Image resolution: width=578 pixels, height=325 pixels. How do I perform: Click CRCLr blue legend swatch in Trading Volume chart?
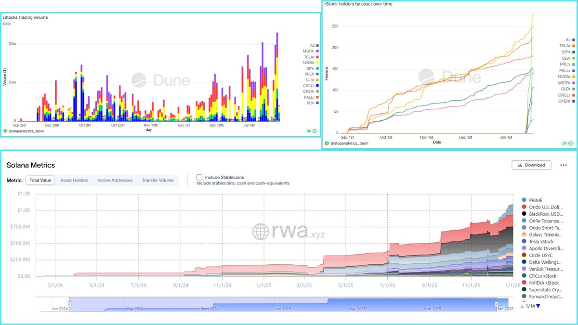[x=317, y=86]
